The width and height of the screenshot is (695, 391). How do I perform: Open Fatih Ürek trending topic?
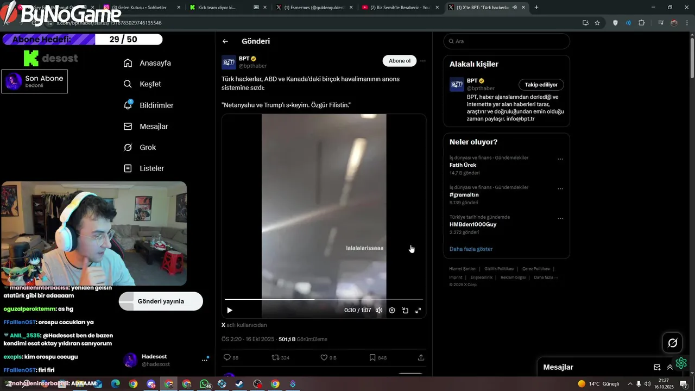(x=463, y=165)
